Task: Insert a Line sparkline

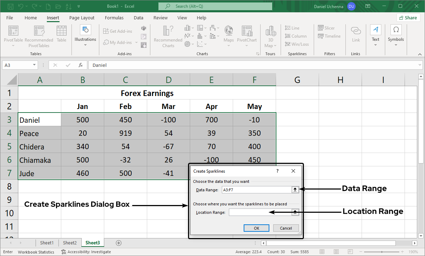Action: click(292, 28)
